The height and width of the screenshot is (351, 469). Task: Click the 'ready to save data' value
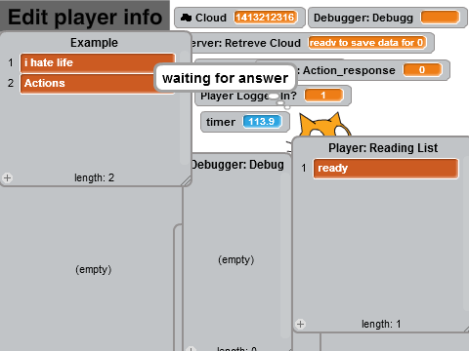click(x=367, y=43)
